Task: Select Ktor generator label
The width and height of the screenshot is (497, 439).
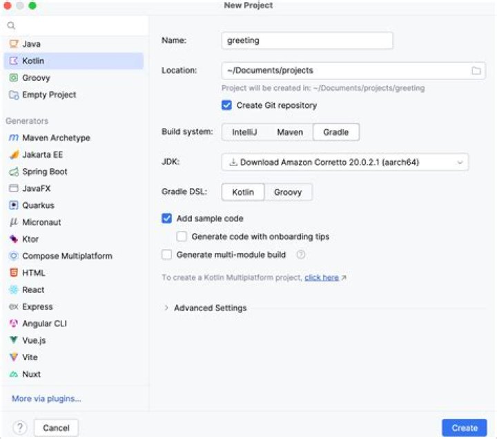Action: pyautogui.click(x=30, y=239)
